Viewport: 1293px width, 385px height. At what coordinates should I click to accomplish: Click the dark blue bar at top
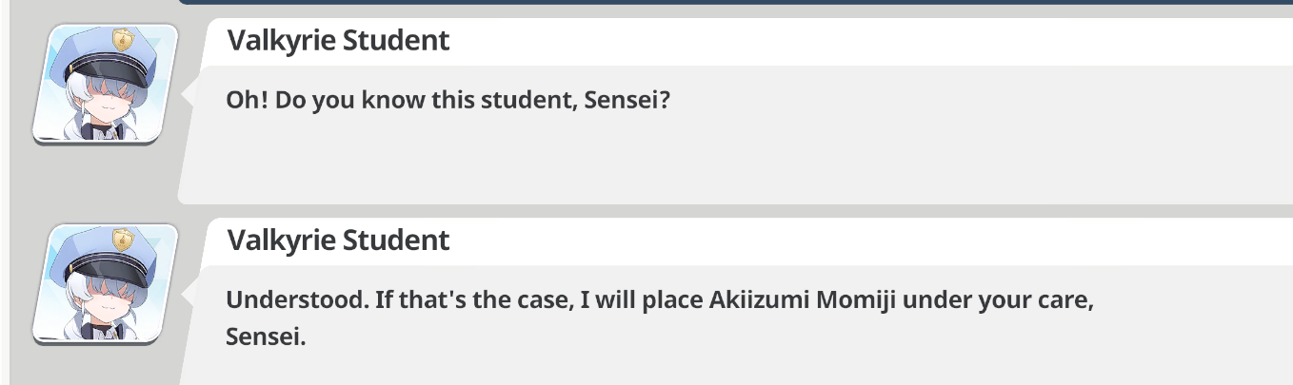pos(735,3)
